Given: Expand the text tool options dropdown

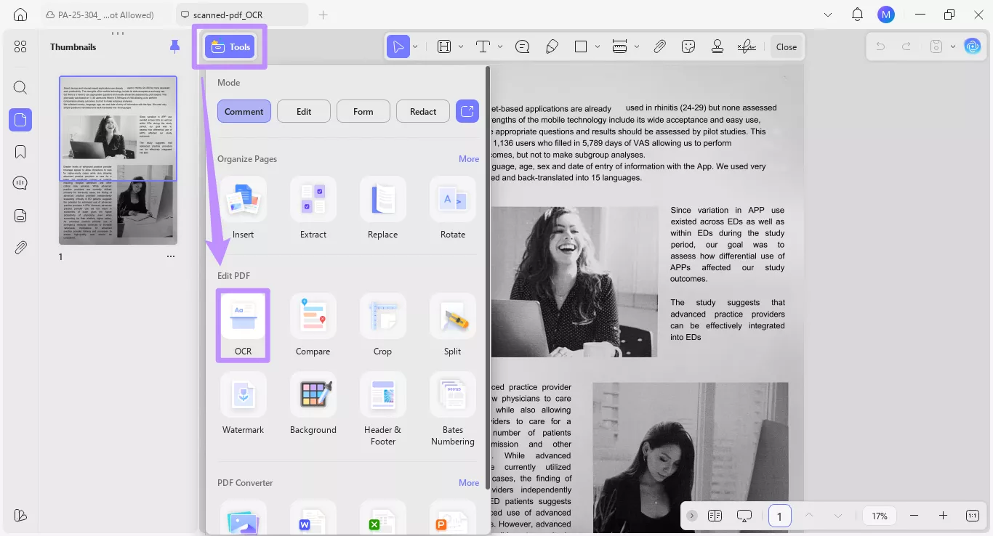Looking at the screenshot, I should 499,46.
